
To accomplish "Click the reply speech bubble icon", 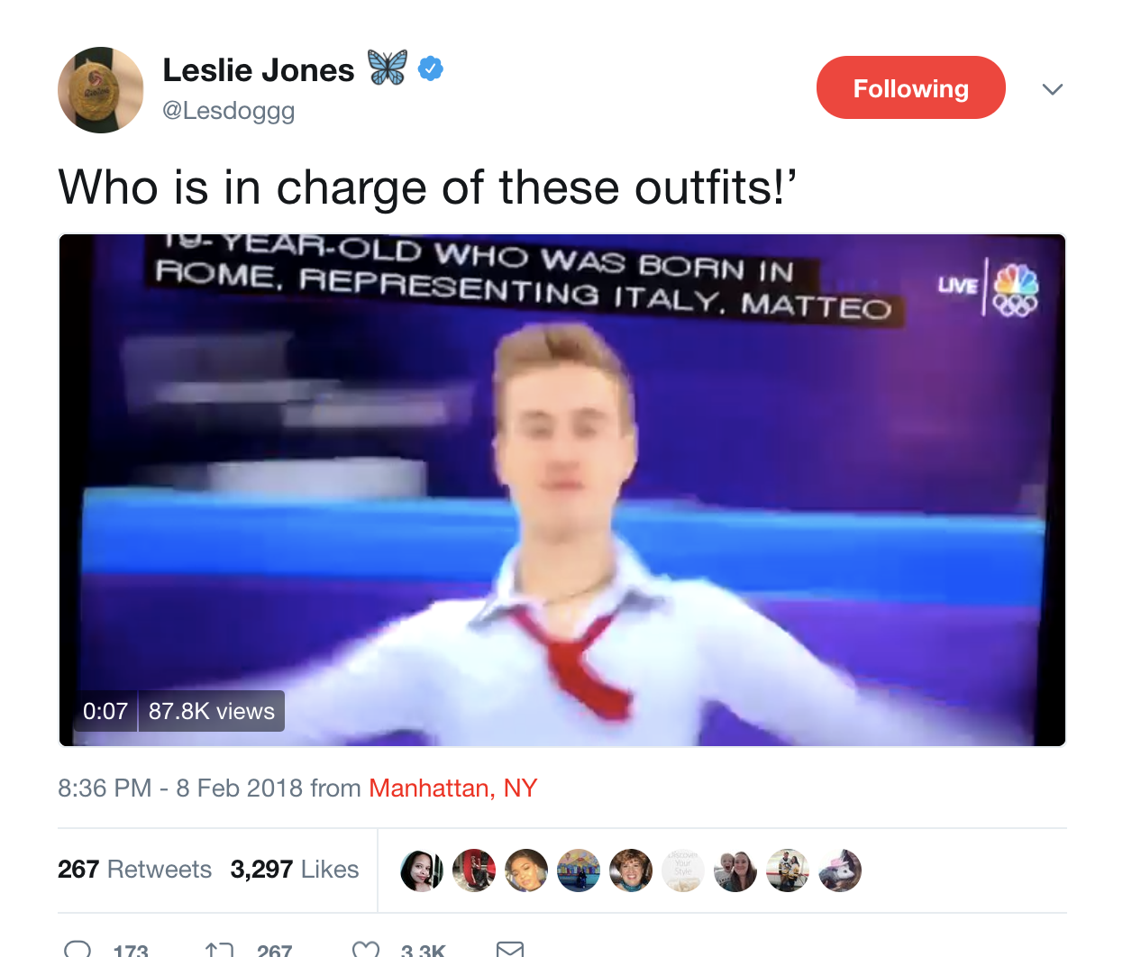I will pos(78,949).
